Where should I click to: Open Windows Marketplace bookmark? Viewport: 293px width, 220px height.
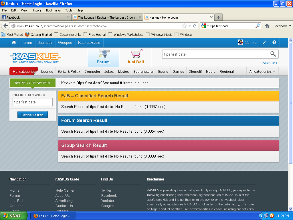coord(126,35)
